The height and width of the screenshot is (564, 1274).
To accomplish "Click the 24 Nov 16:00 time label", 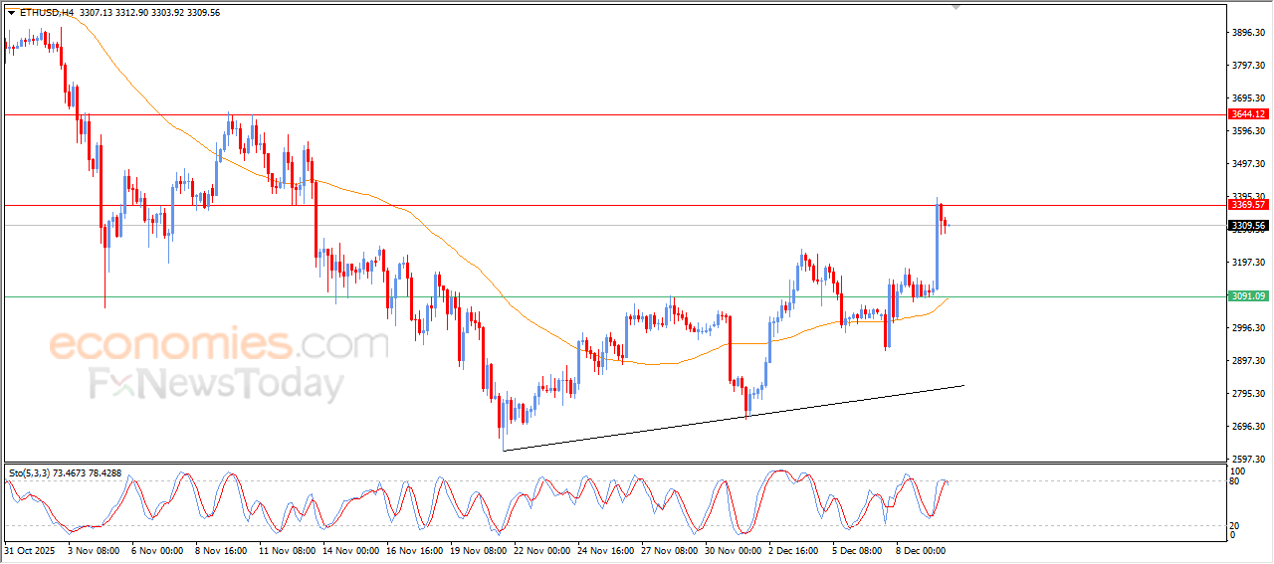I will (x=606, y=549).
